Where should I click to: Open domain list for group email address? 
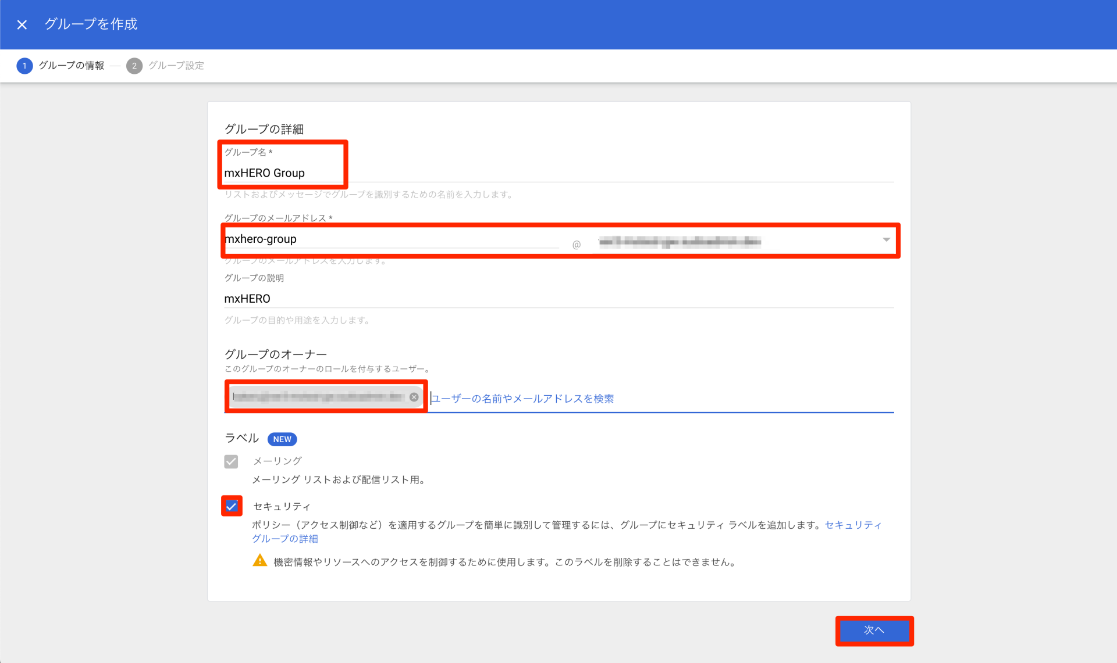pyautogui.click(x=886, y=239)
